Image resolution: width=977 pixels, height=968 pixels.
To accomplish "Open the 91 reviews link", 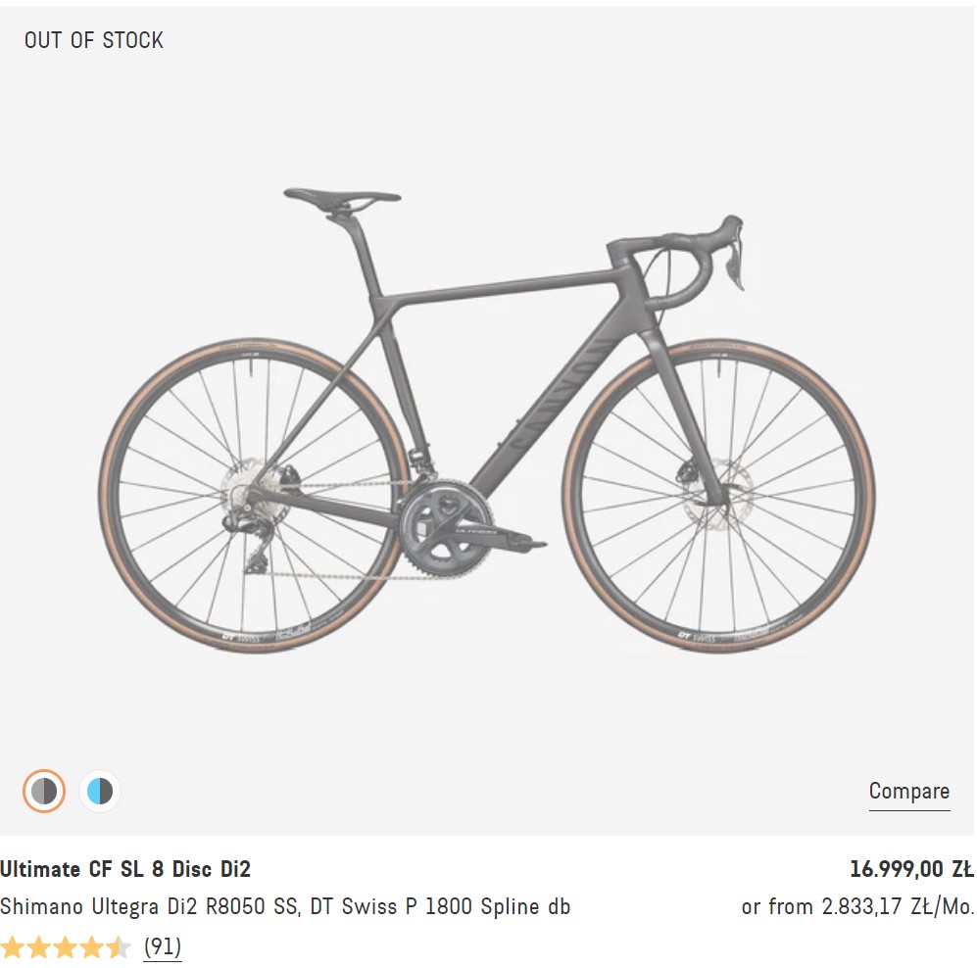I will (x=162, y=946).
